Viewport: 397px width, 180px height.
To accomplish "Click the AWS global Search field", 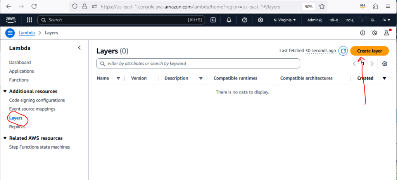I will click(x=121, y=20).
